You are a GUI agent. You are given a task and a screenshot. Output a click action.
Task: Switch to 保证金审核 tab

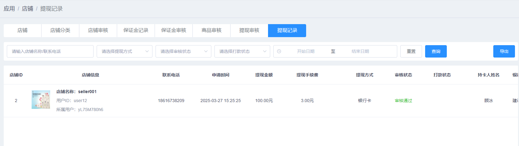tap(174, 30)
